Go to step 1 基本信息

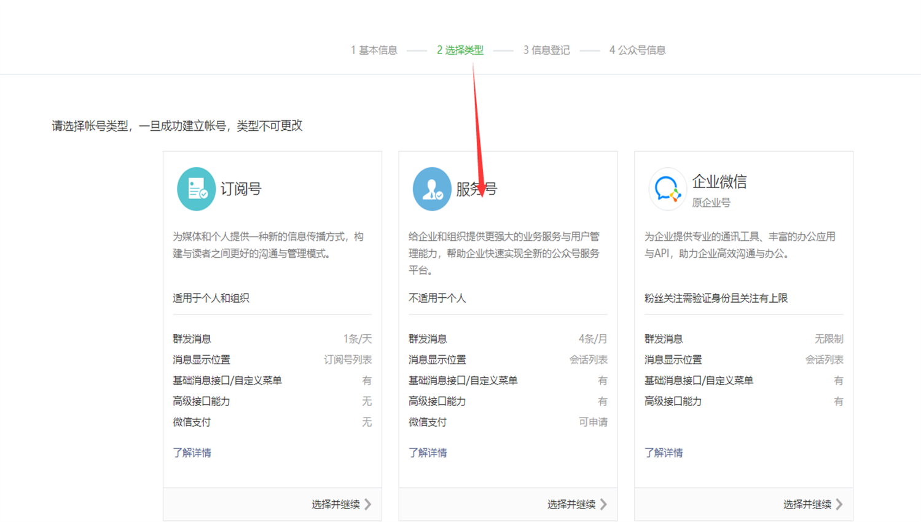[x=374, y=50]
